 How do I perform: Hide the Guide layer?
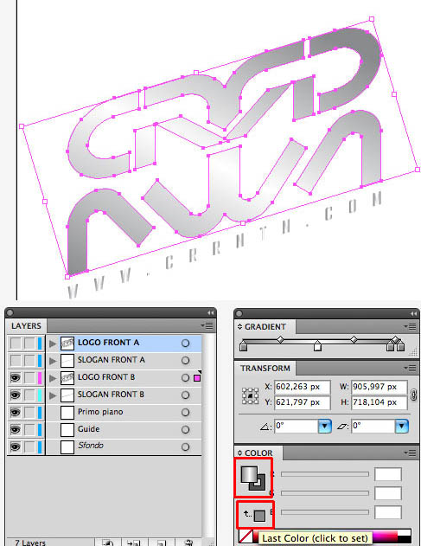coord(16,429)
